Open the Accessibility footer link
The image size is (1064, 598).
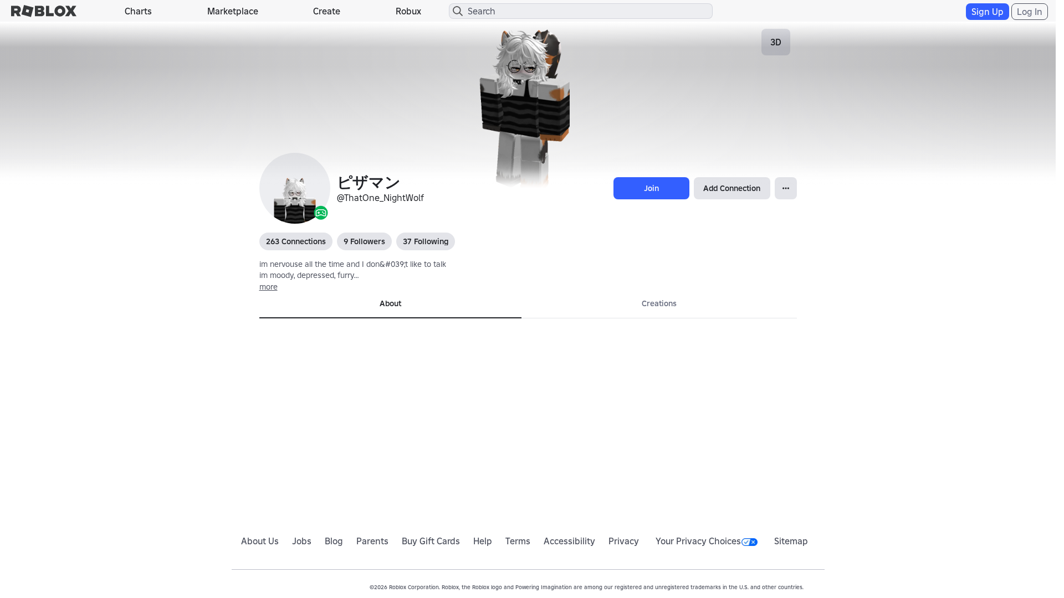point(569,542)
